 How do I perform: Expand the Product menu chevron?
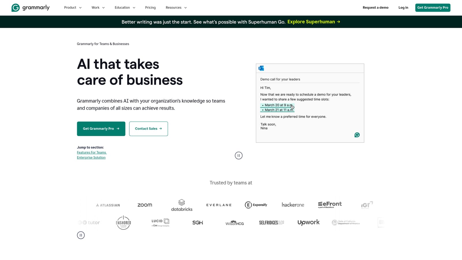pos(80,8)
